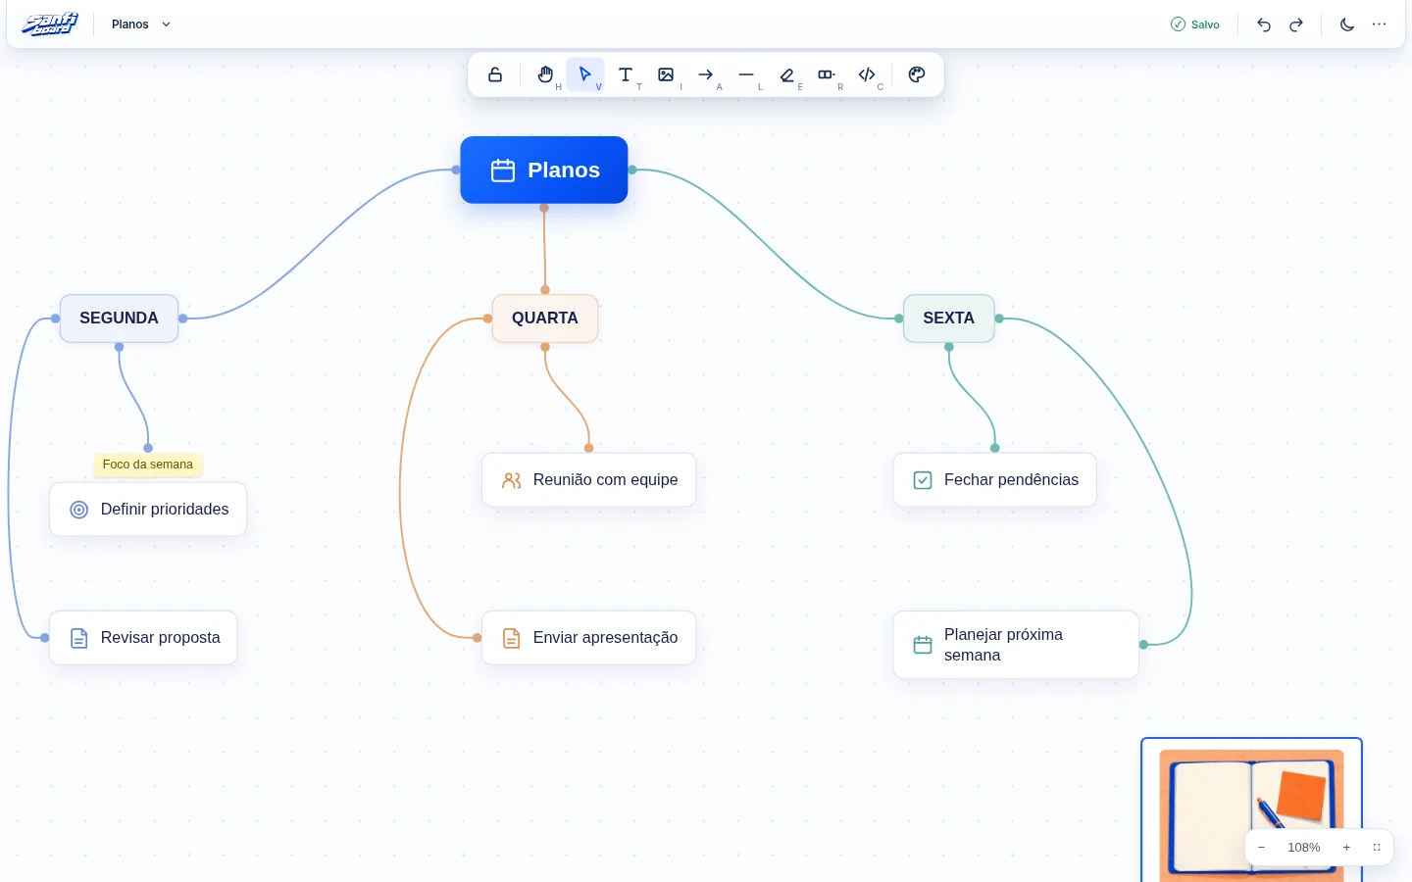The width and height of the screenshot is (1412, 882).
Task: Select the Fechar pendências card
Action: coord(994,480)
